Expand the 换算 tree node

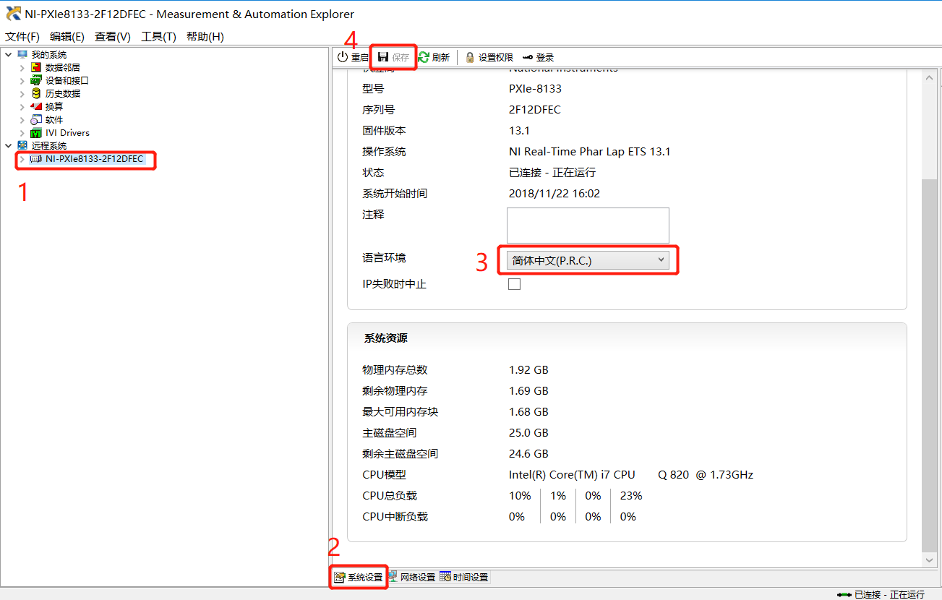coord(22,107)
